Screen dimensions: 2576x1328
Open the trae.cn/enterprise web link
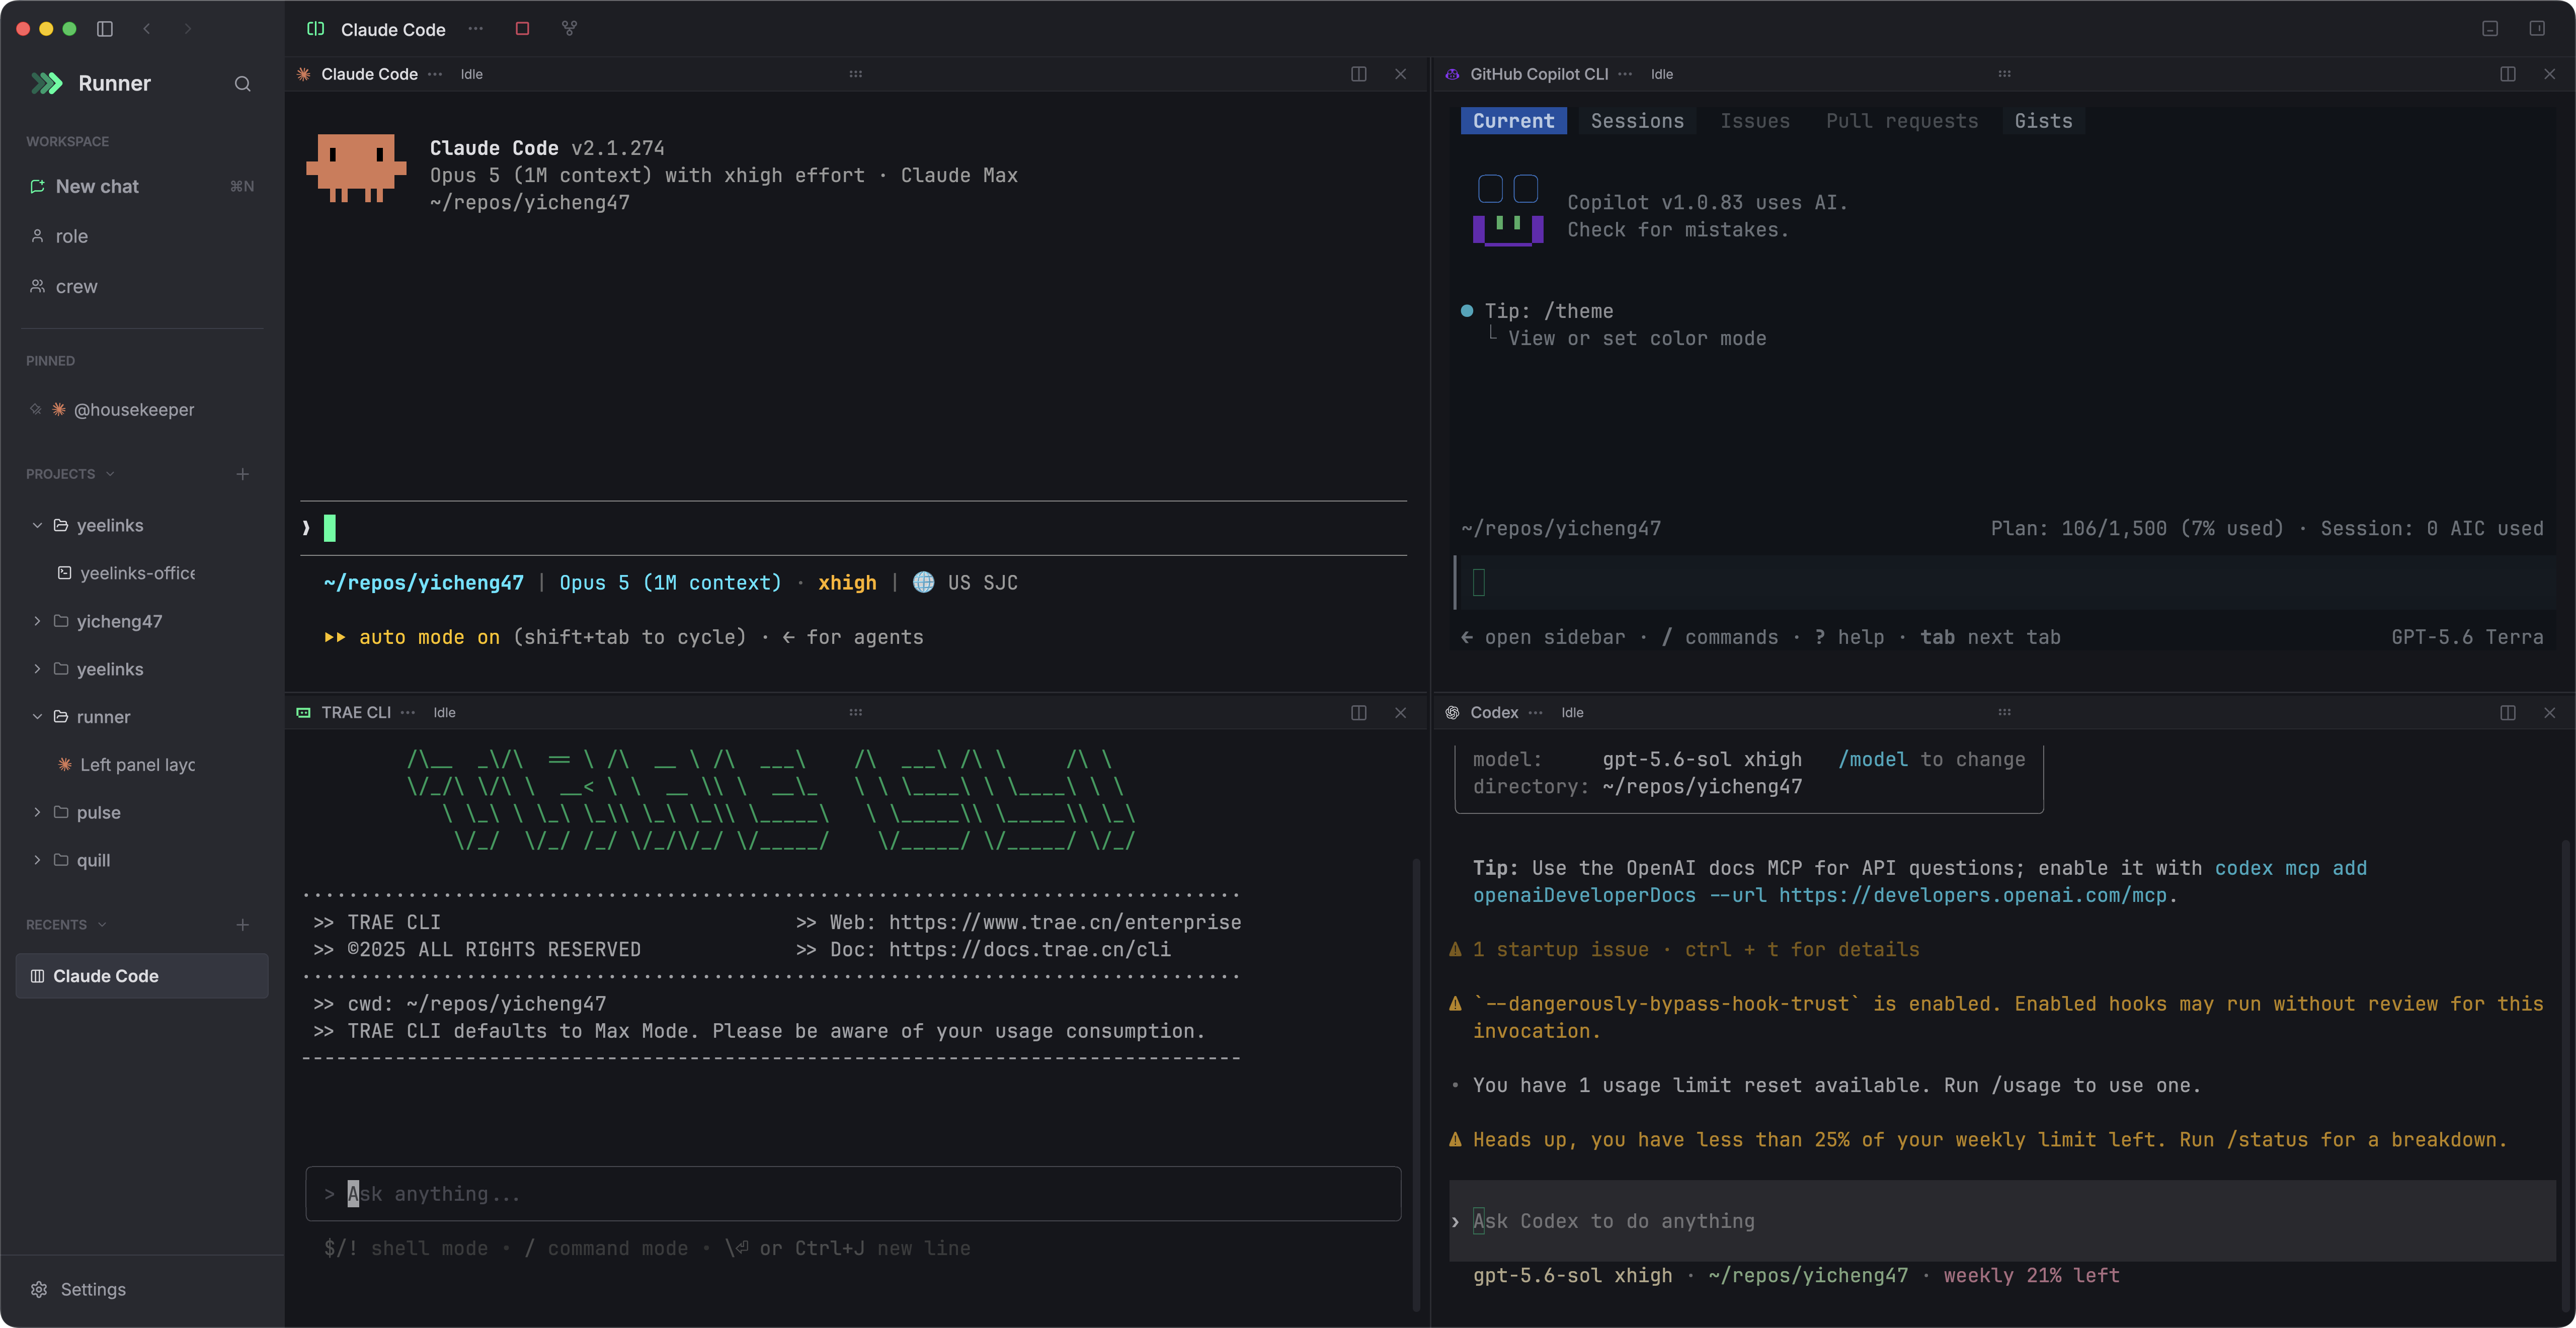[1065, 923]
